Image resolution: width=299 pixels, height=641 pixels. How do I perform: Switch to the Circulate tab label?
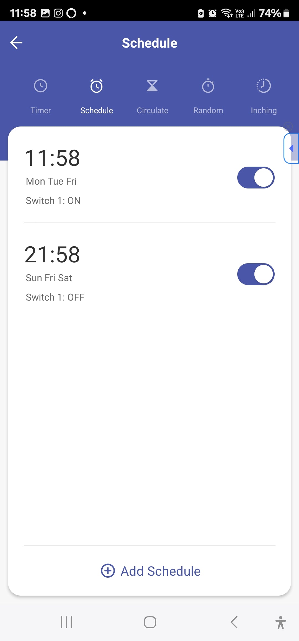(152, 110)
